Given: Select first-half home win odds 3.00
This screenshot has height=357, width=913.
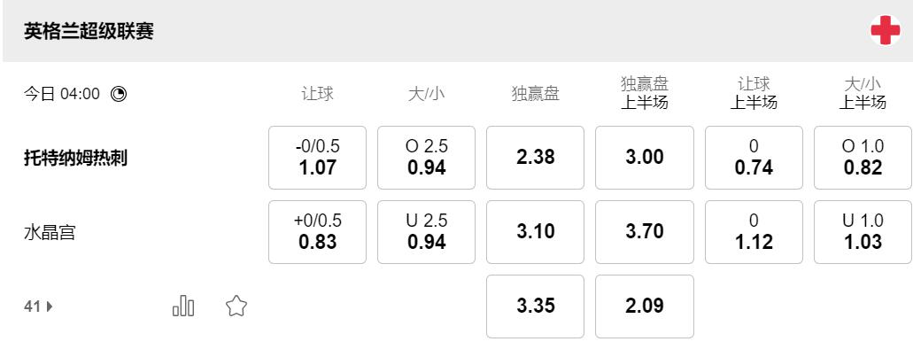Looking at the screenshot, I should click(x=644, y=158).
